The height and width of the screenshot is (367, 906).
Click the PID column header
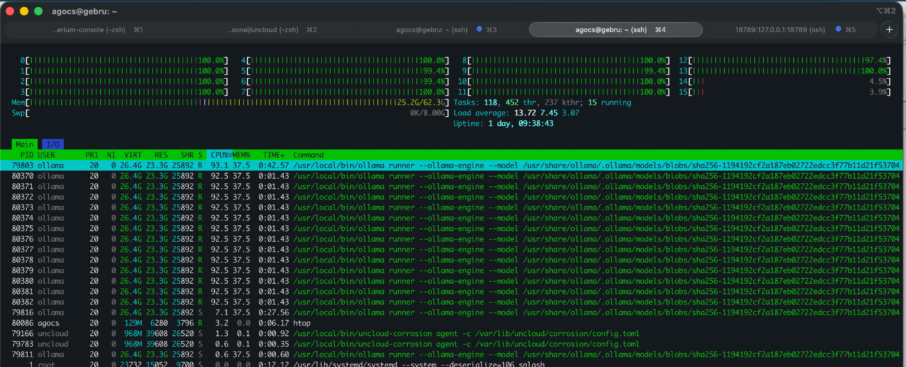27,155
